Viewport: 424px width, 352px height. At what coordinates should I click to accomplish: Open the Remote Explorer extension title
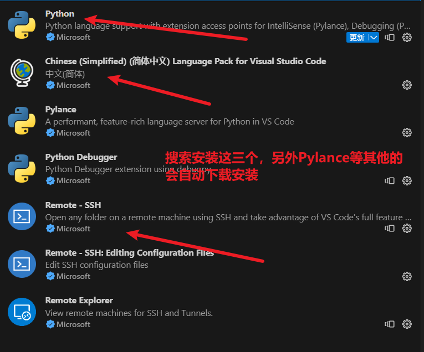coord(79,301)
